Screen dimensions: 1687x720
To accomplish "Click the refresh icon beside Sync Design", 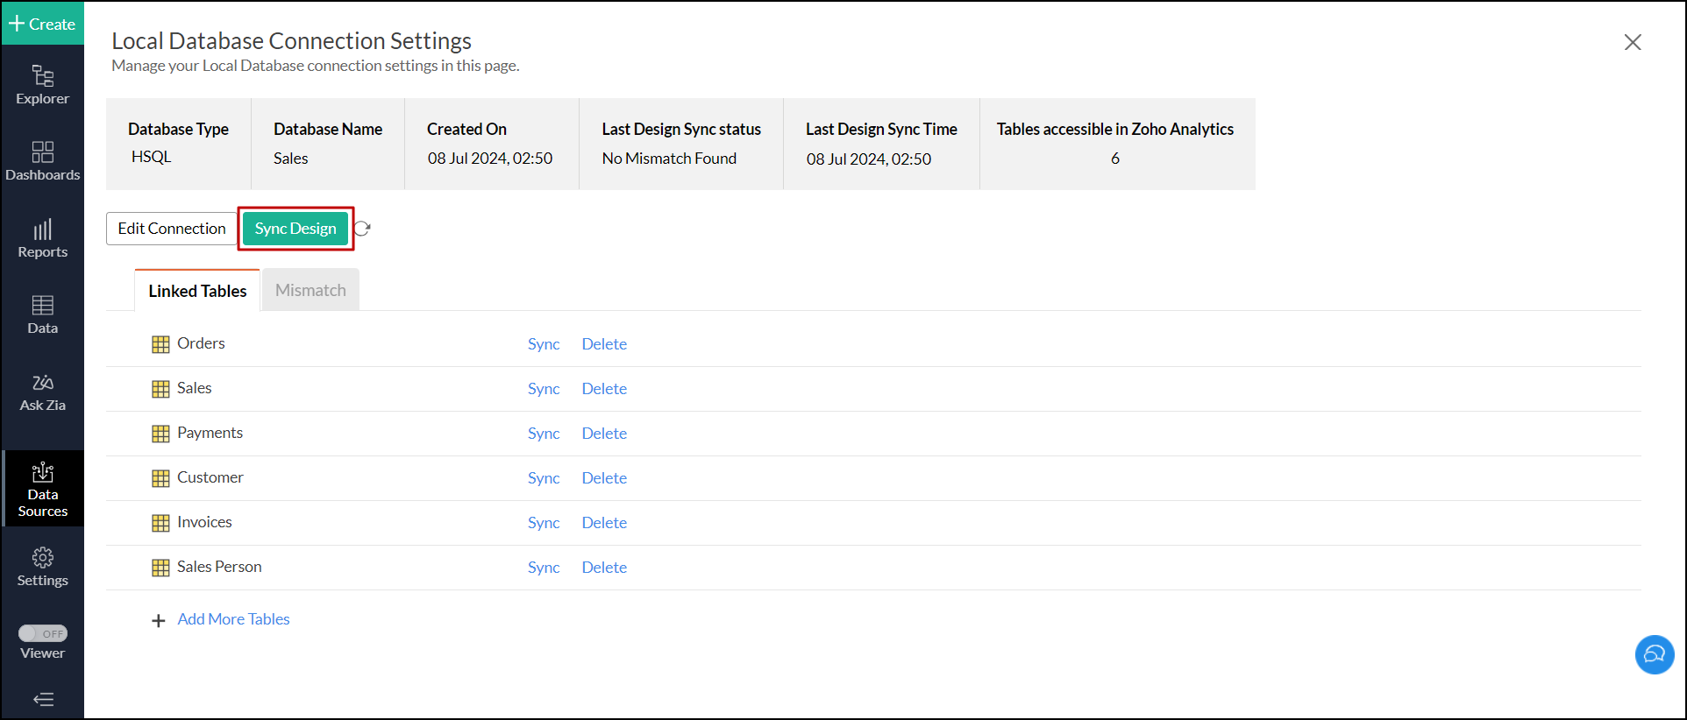I will [x=362, y=229].
